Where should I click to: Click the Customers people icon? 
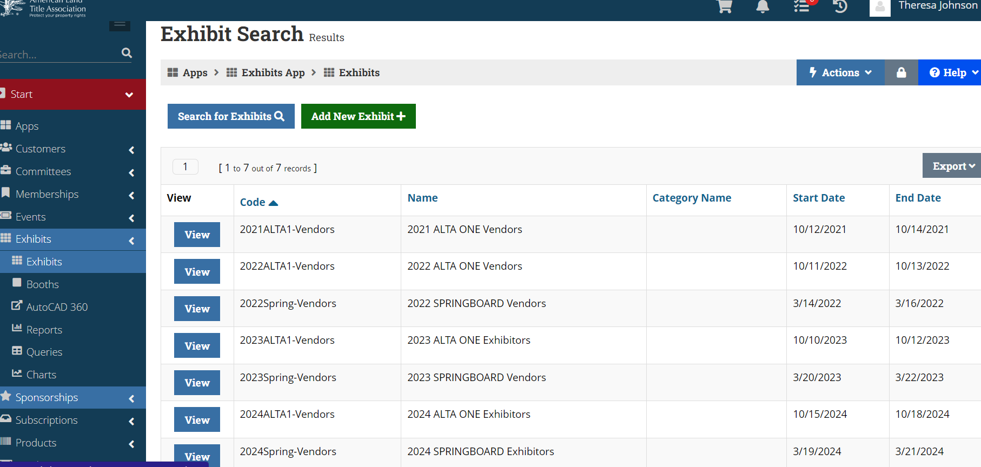pos(6,148)
